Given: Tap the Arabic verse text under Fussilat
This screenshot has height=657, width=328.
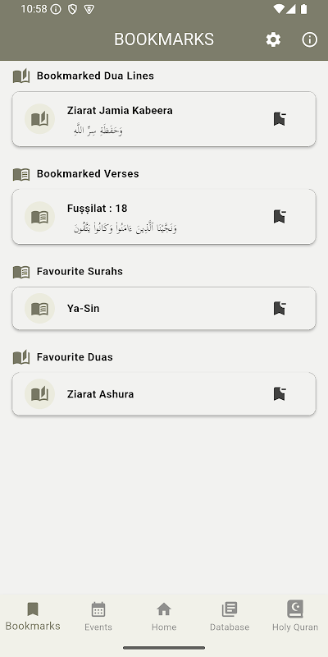Looking at the screenshot, I should (x=125, y=228).
